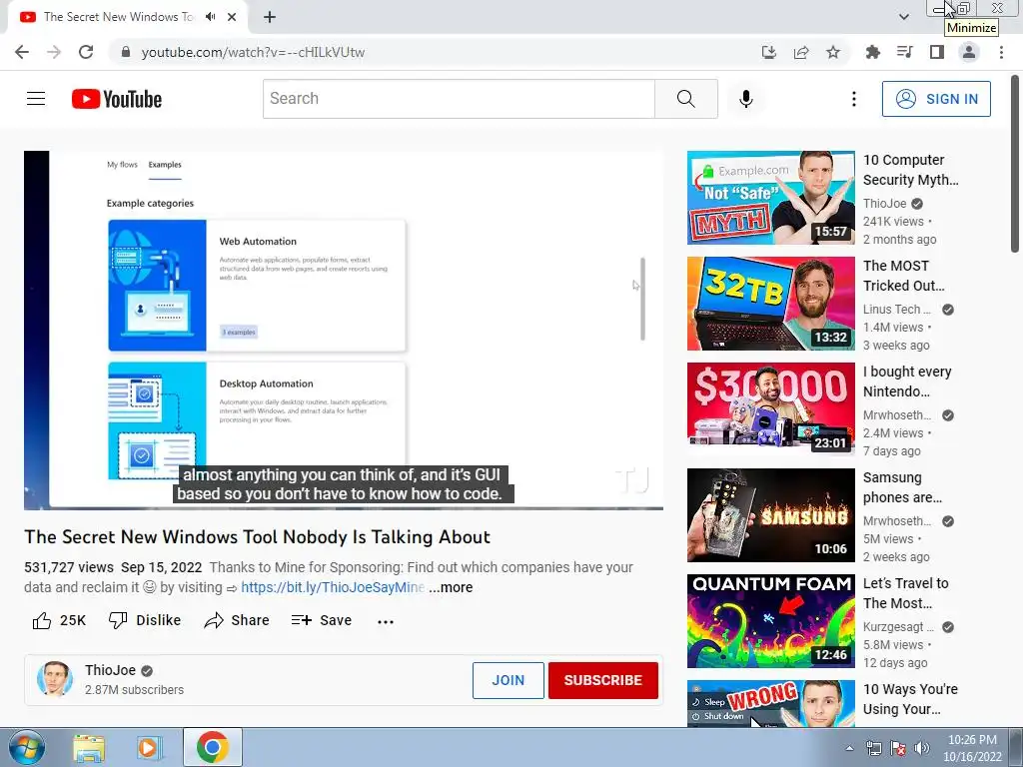The width and height of the screenshot is (1023, 767).
Task: Open Samsung phones video thumbnail
Action: 770,515
